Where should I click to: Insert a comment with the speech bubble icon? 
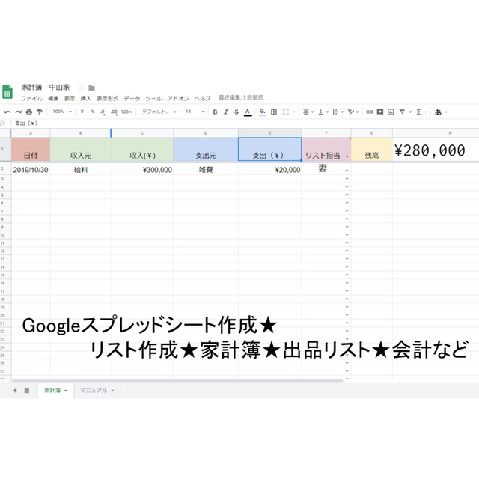380,112
